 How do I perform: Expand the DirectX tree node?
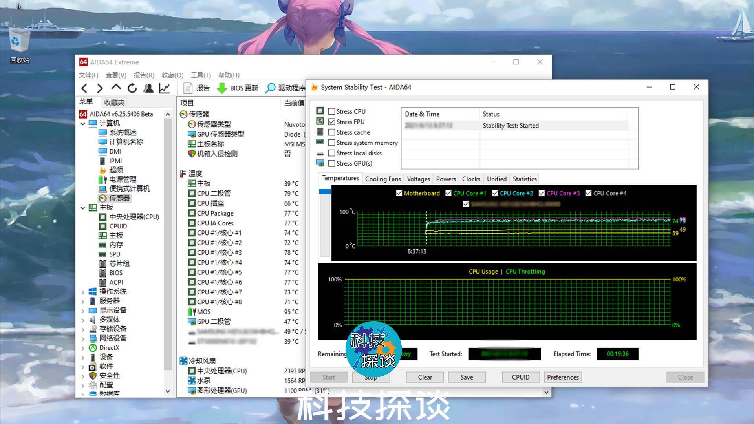click(x=83, y=348)
